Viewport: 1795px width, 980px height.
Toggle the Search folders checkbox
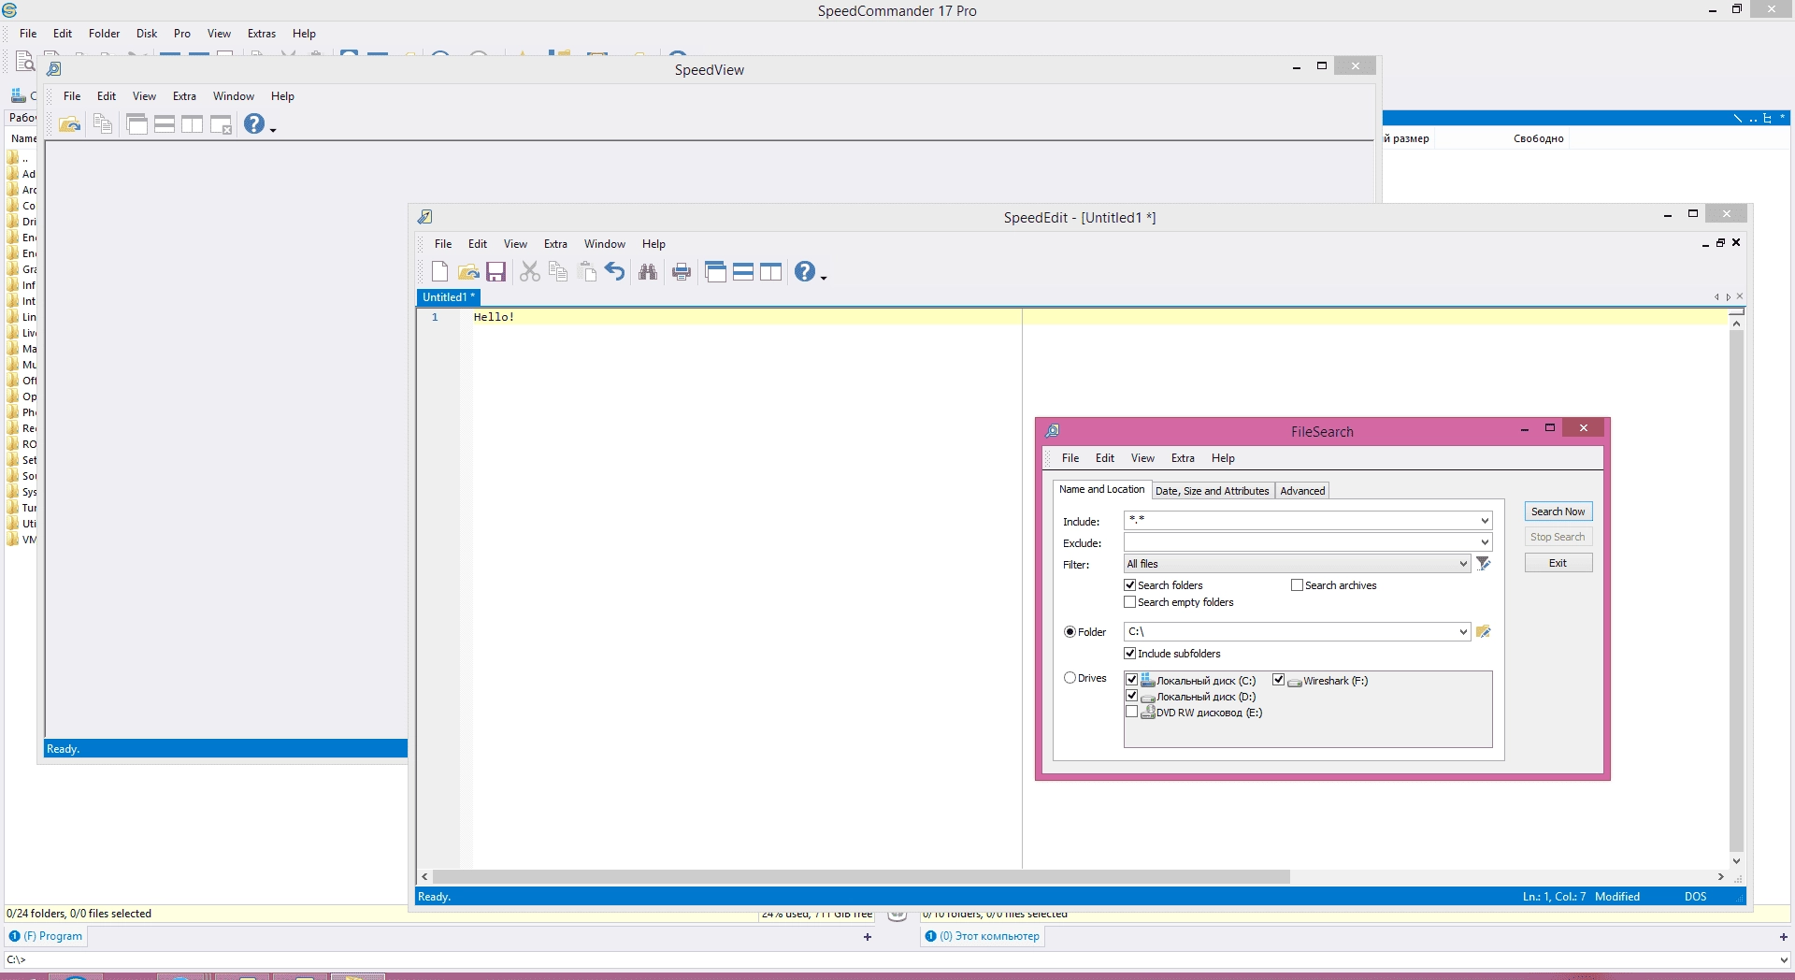(1129, 584)
